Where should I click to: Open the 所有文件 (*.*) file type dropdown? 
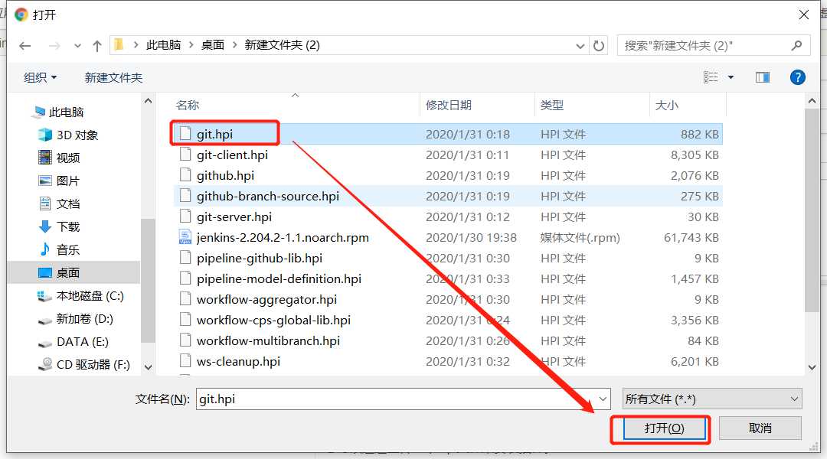[712, 399]
